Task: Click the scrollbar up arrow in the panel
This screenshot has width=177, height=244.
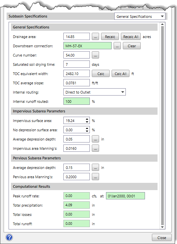Action: (162, 24)
